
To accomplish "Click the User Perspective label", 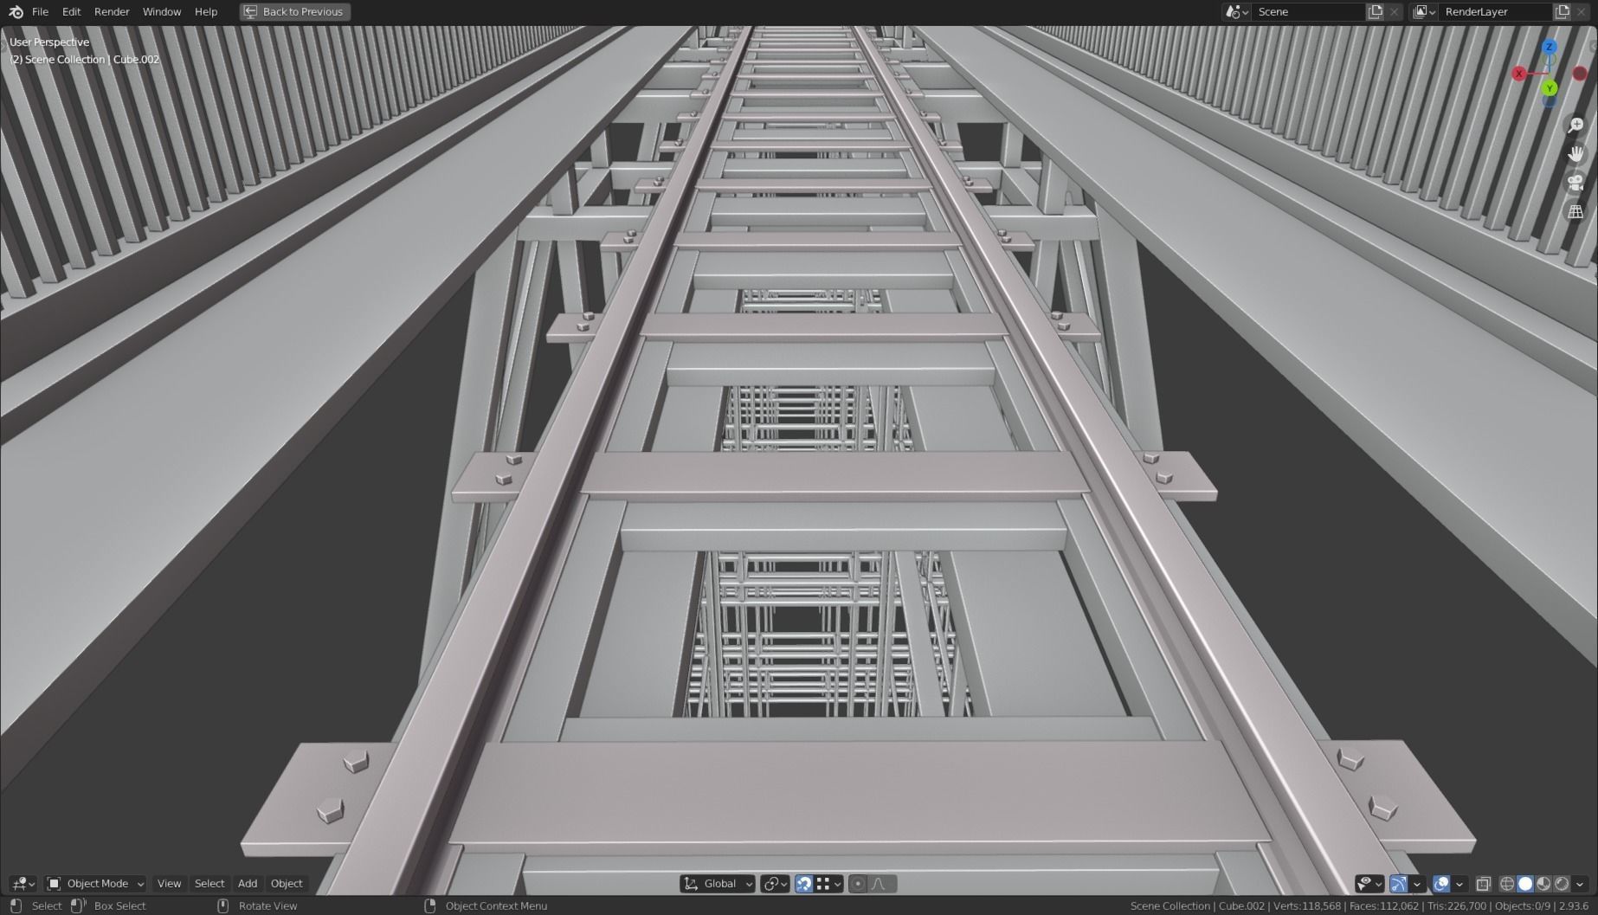I will 49,42.
